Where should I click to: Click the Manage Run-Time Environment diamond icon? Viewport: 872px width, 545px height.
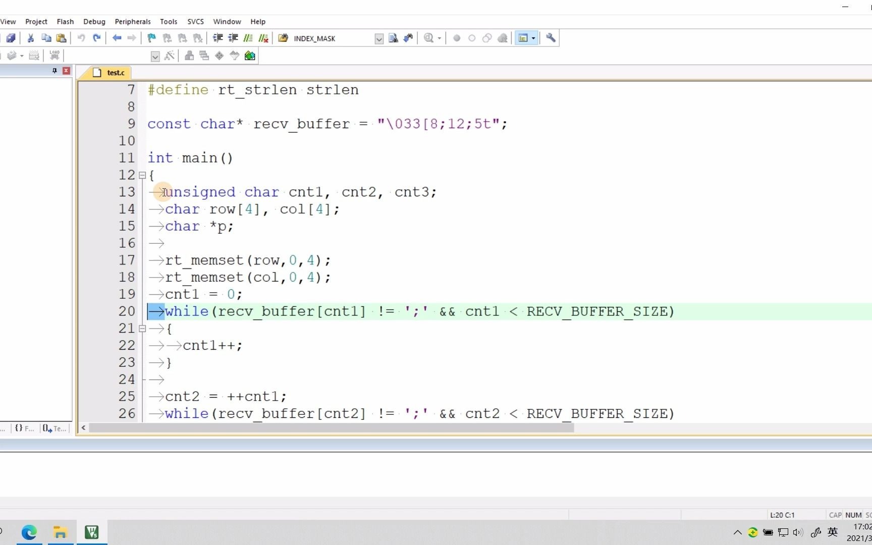(x=219, y=56)
